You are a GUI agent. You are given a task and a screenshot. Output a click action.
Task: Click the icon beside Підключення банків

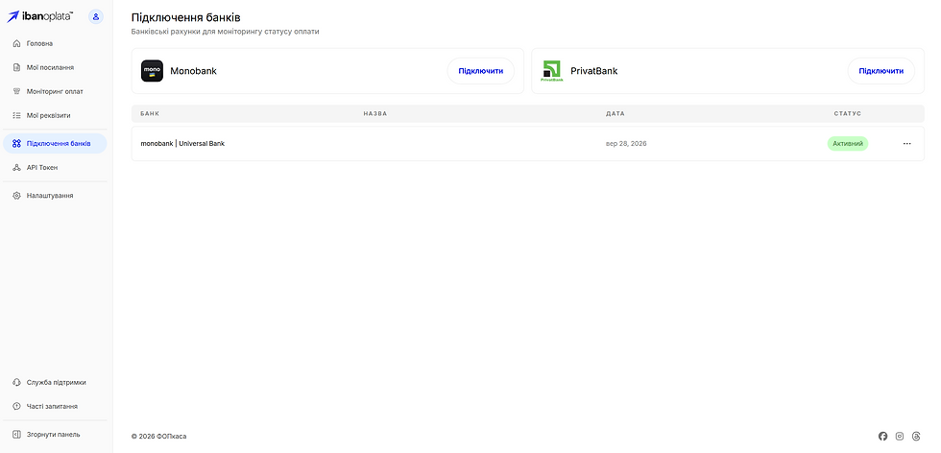[17, 143]
